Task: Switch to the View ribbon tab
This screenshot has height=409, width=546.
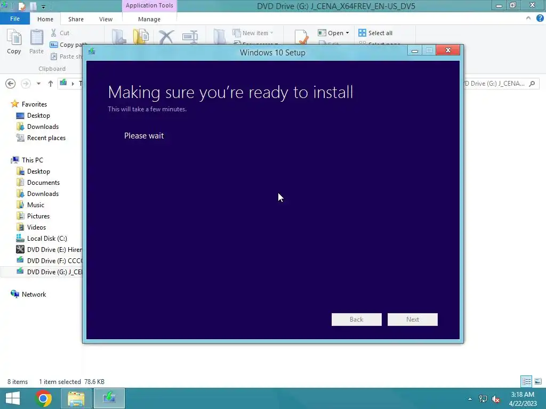Action: click(106, 19)
